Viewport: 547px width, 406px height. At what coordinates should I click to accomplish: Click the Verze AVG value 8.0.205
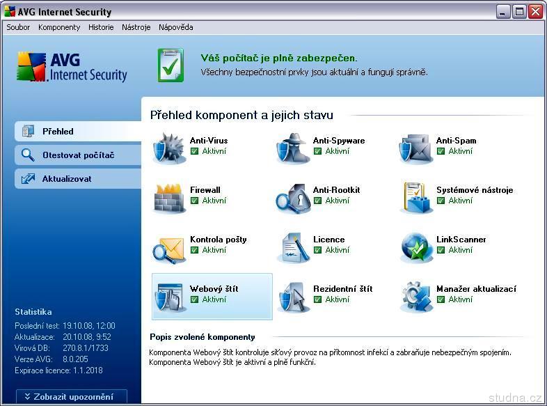tap(75, 359)
